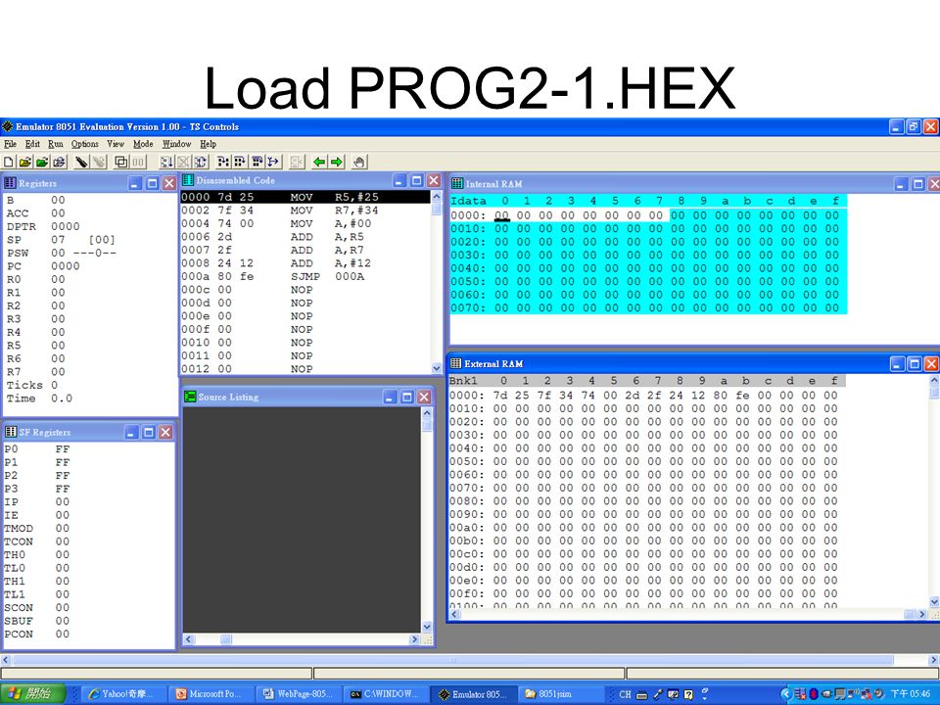Viewport: 940px width, 705px height.
Task: Switch to C:\WINDOWS command prompt taskbar item
Action: click(384, 693)
